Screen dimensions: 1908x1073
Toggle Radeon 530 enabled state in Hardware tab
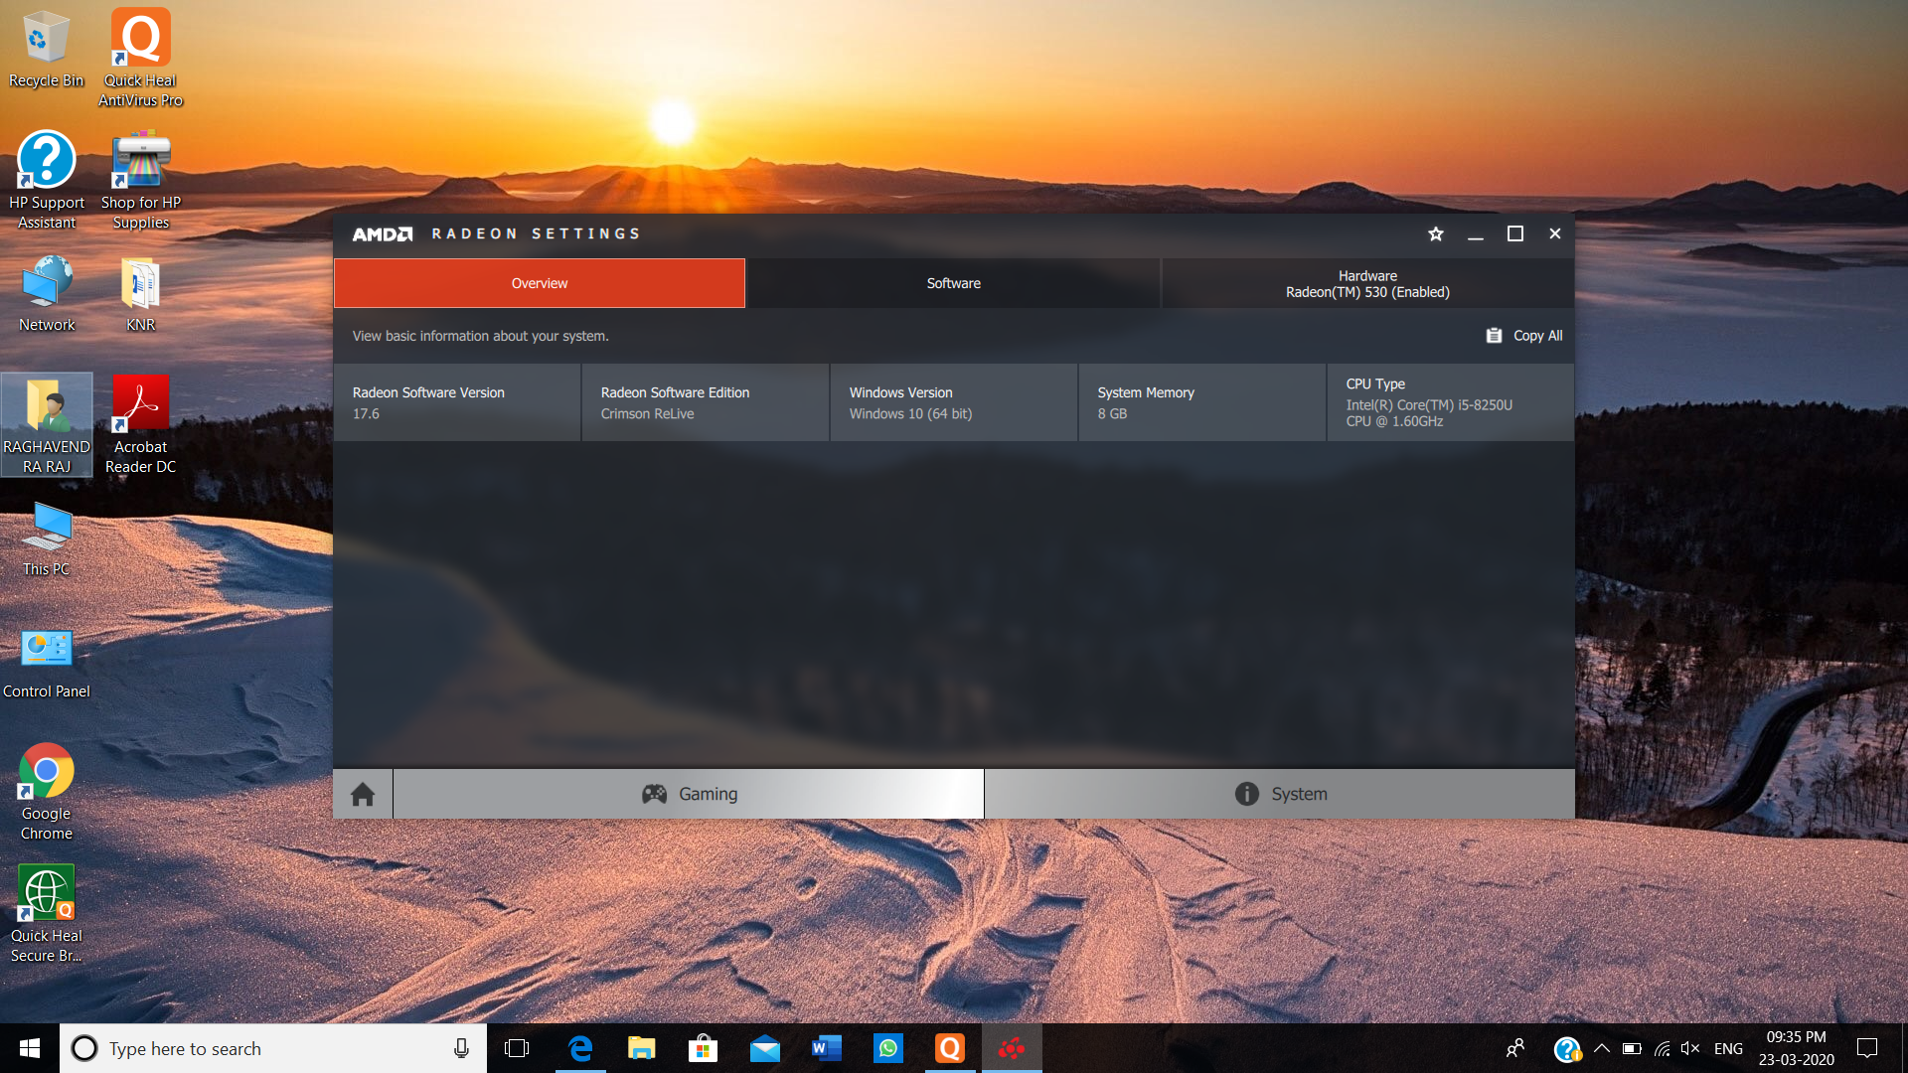1366,283
